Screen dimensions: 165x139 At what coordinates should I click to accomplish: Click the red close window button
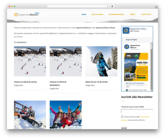click(10, 7)
